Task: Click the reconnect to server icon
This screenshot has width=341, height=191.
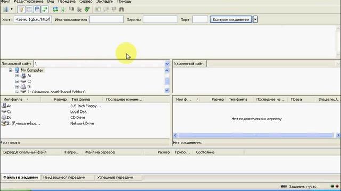Action: click(x=87, y=10)
